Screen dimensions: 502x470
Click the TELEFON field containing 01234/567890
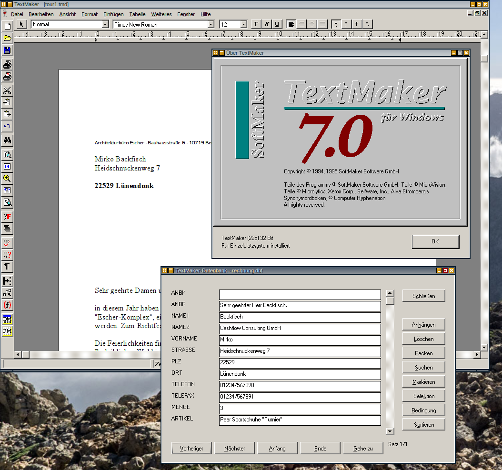pos(300,386)
